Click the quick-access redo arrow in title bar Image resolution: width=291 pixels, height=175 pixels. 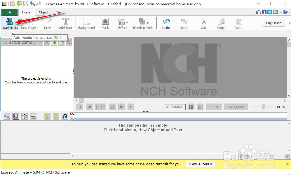point(39,4)
